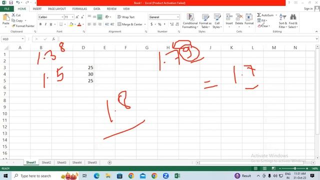Click Decrease Decimal icon
This screenshot has height=180, width=320.
point(177,24)
